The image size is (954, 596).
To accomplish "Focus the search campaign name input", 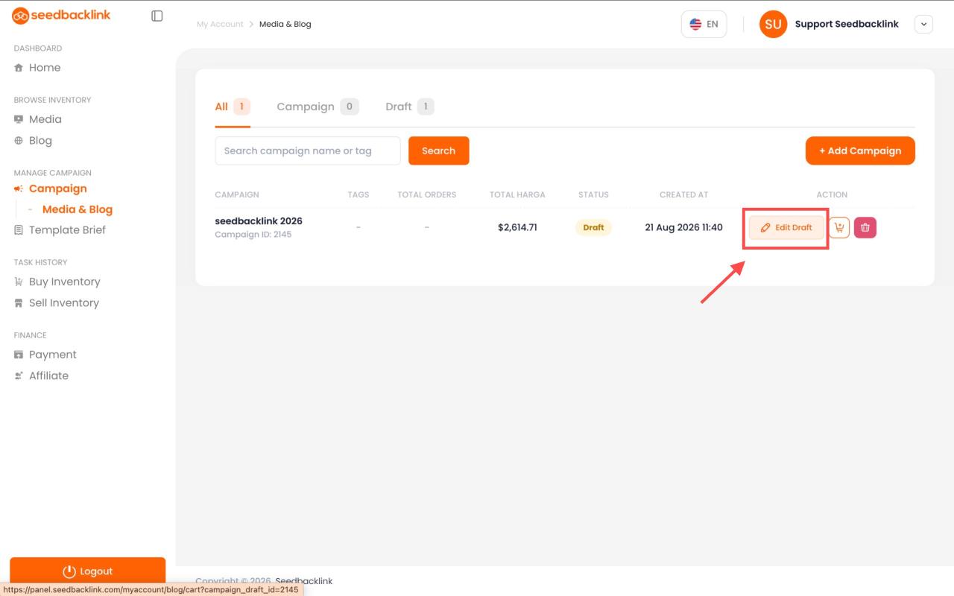I will [x=308, y=150].
